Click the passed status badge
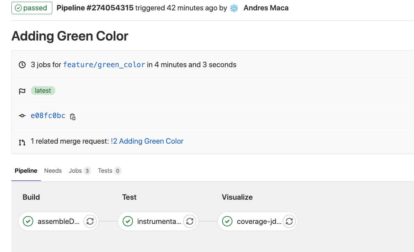414x252 pixels. click(x=32, y=8)
